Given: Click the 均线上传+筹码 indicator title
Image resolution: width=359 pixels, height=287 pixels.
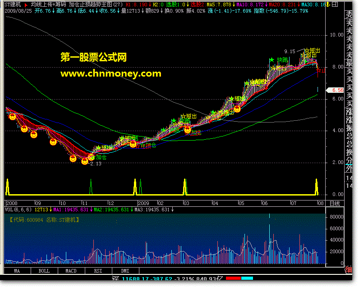Looking at the screenshot, I should [x=49, y=5].
